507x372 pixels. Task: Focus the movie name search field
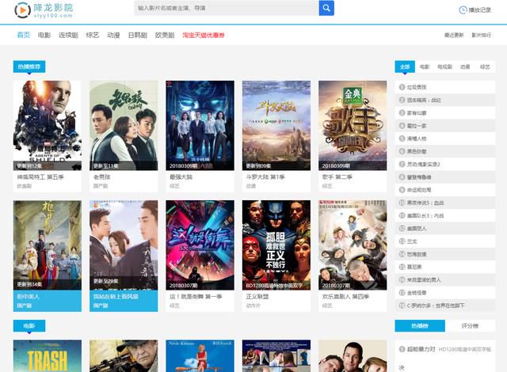(x=227, y=8)
